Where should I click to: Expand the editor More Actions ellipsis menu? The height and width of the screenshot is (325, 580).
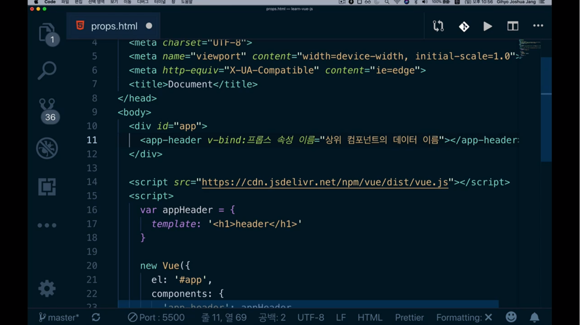point(538,26)
